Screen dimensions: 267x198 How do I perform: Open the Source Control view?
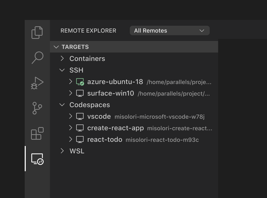[x=37, y=108]
